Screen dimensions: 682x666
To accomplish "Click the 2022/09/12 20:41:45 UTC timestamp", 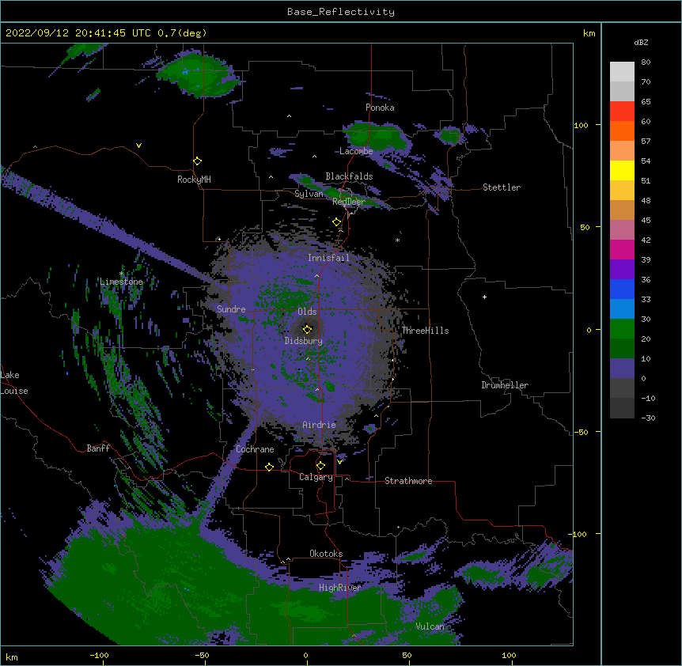I will point(78,33).
